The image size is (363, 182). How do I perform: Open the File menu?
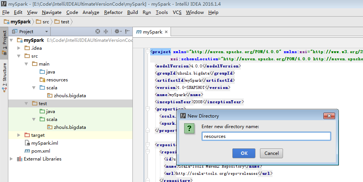pyautogui.click(x=6, y=12)
